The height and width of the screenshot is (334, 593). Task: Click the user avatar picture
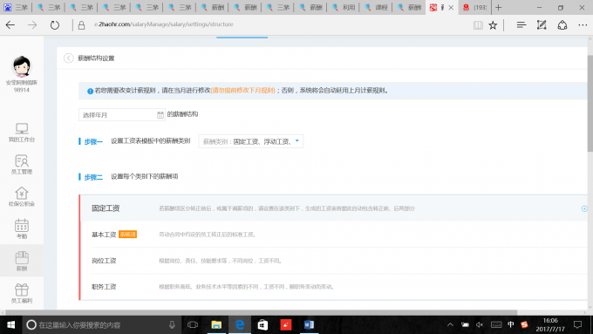tap(22, 66)
